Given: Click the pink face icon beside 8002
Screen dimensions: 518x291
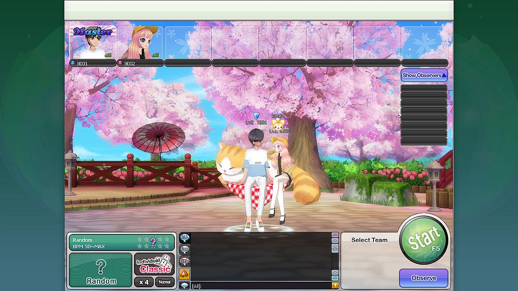Looking at the screenshot, I should point(120,63).
